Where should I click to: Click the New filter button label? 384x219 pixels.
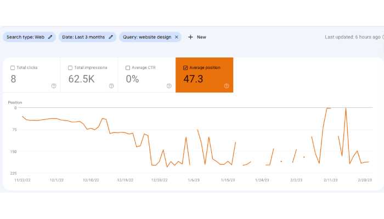[201, 37]
